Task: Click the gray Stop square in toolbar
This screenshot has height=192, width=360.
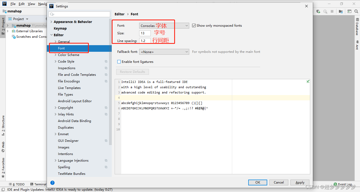Action: click(332, 11)
